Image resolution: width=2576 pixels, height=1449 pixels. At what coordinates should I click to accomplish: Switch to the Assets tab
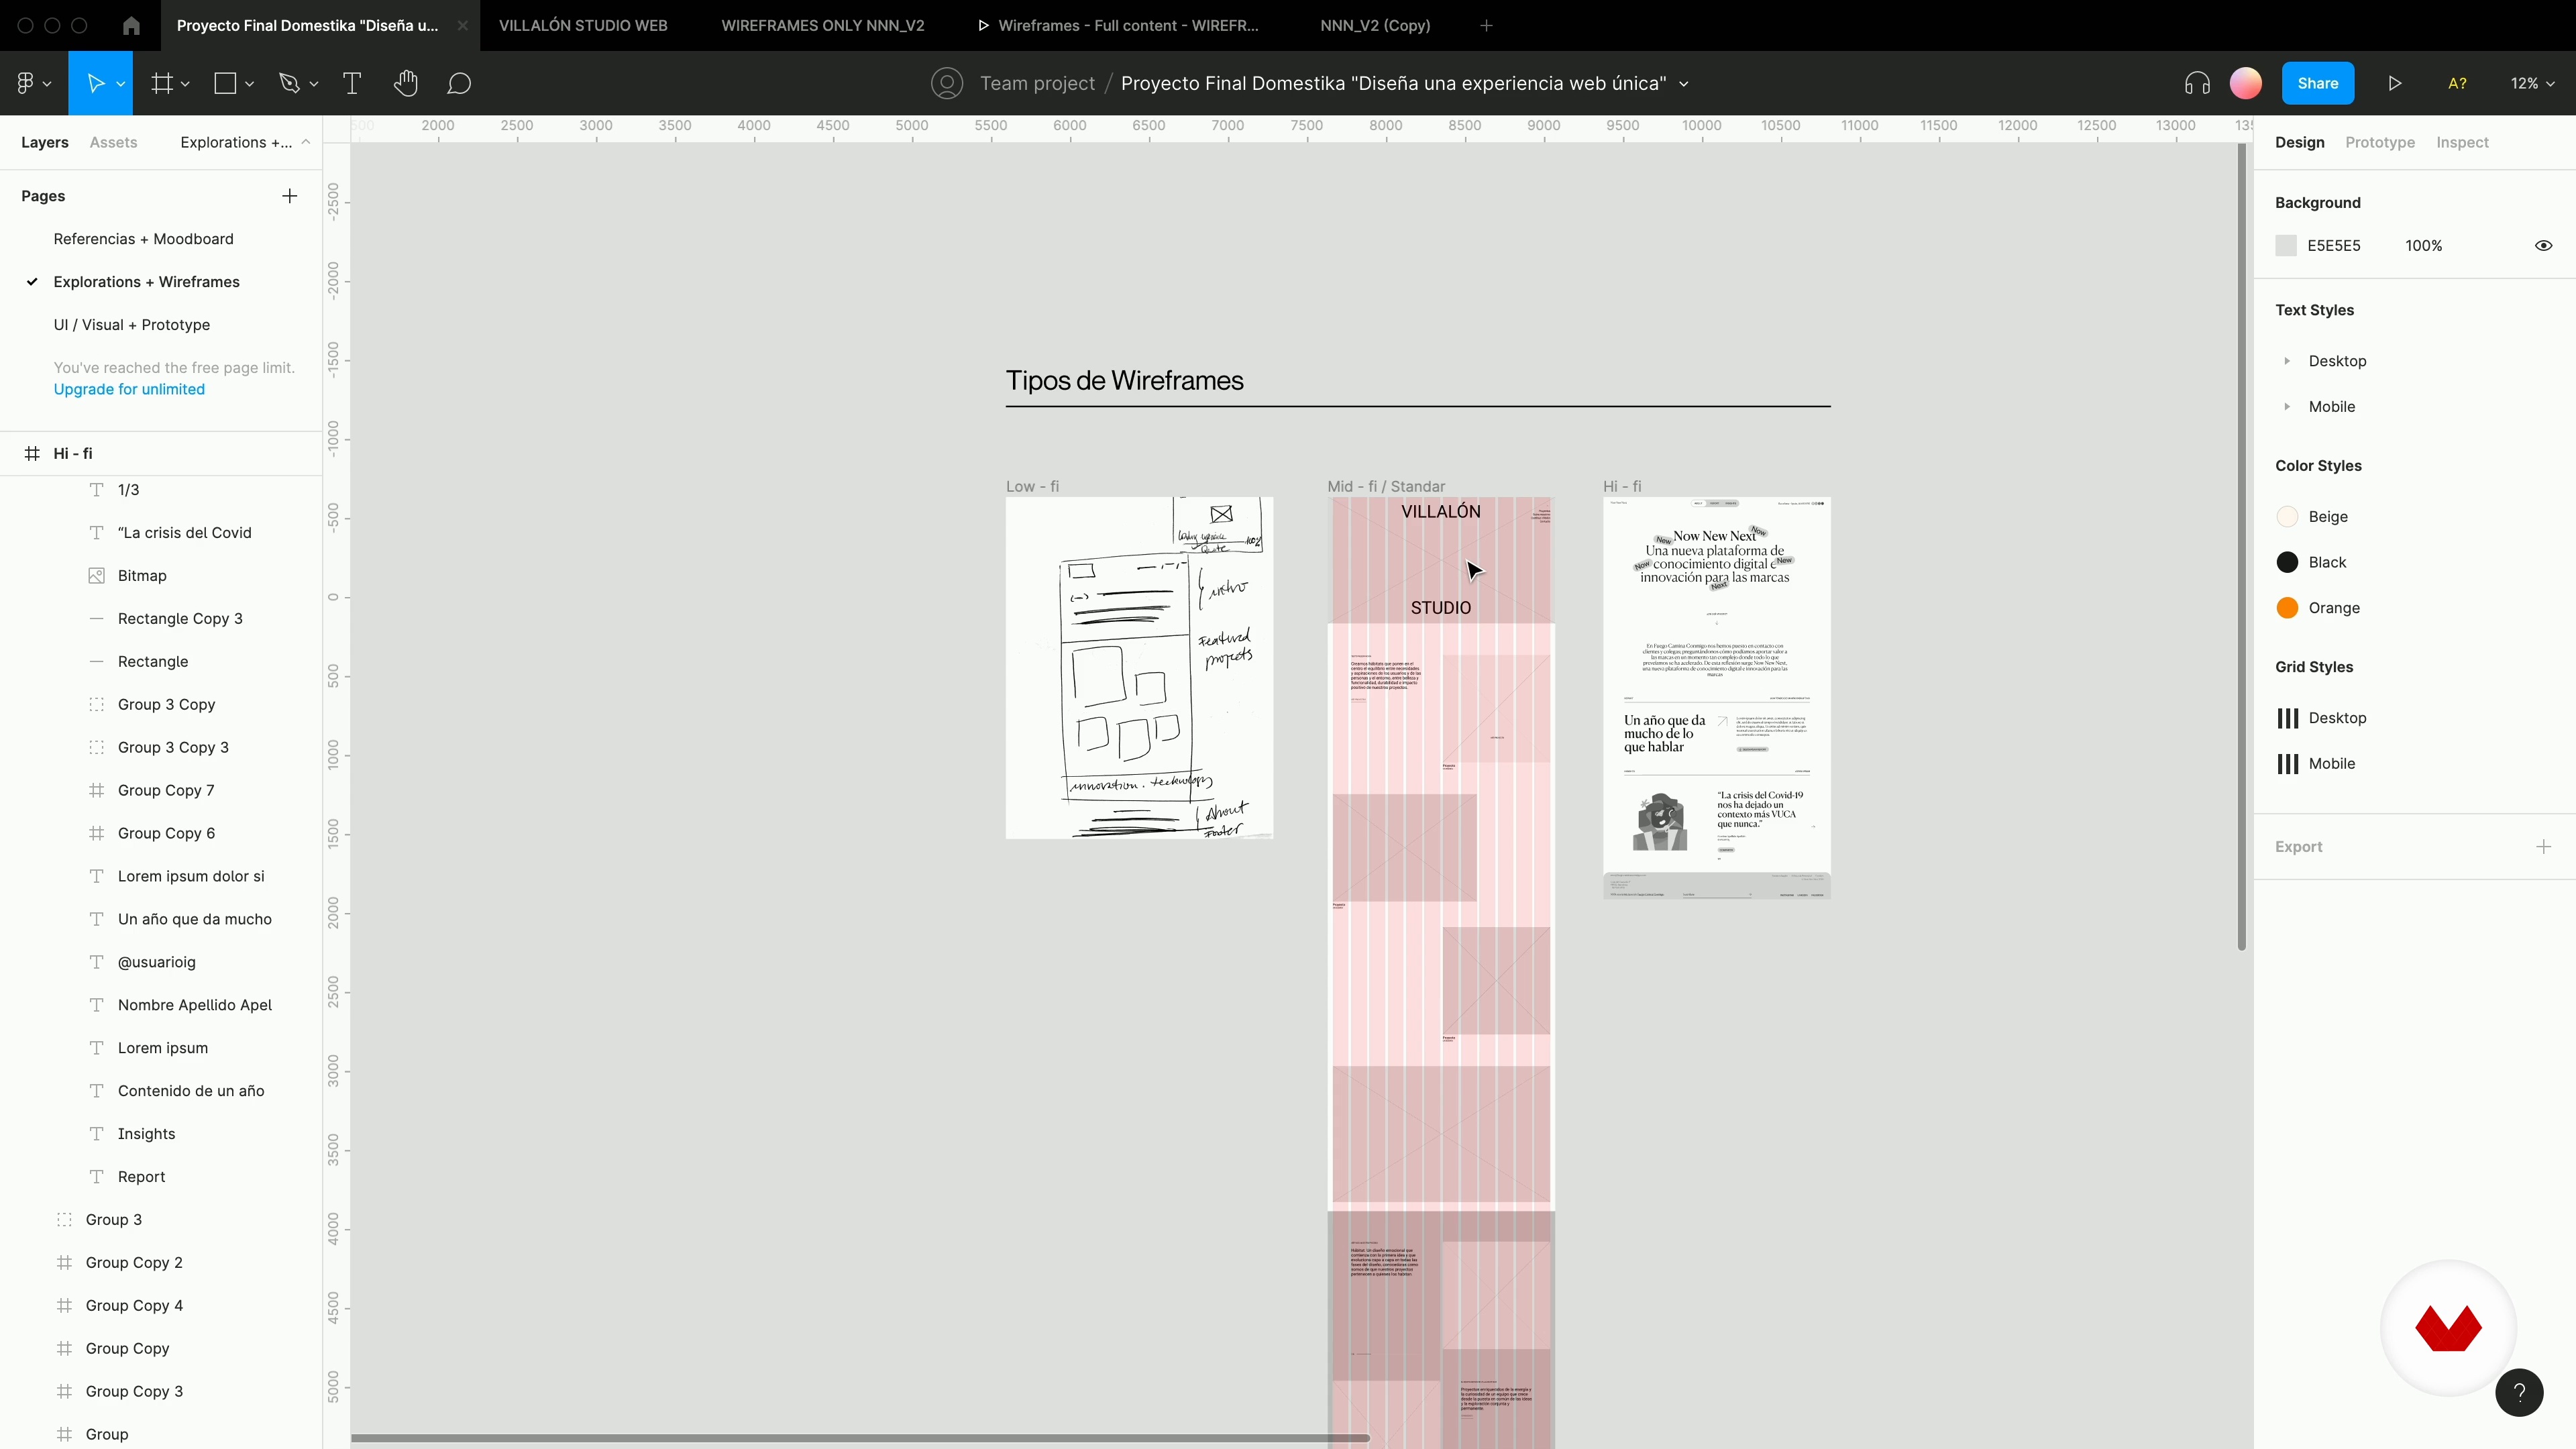point(113,143)
